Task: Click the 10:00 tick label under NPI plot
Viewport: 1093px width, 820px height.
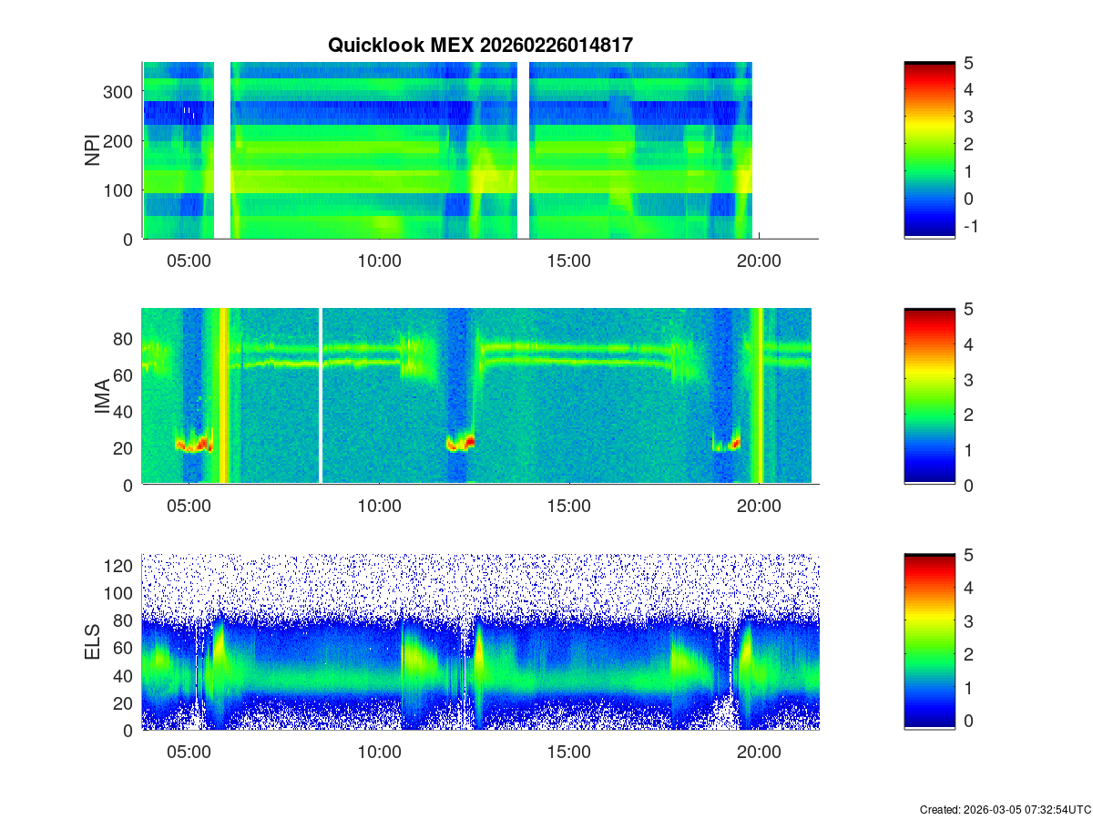Action: point(379,261)
